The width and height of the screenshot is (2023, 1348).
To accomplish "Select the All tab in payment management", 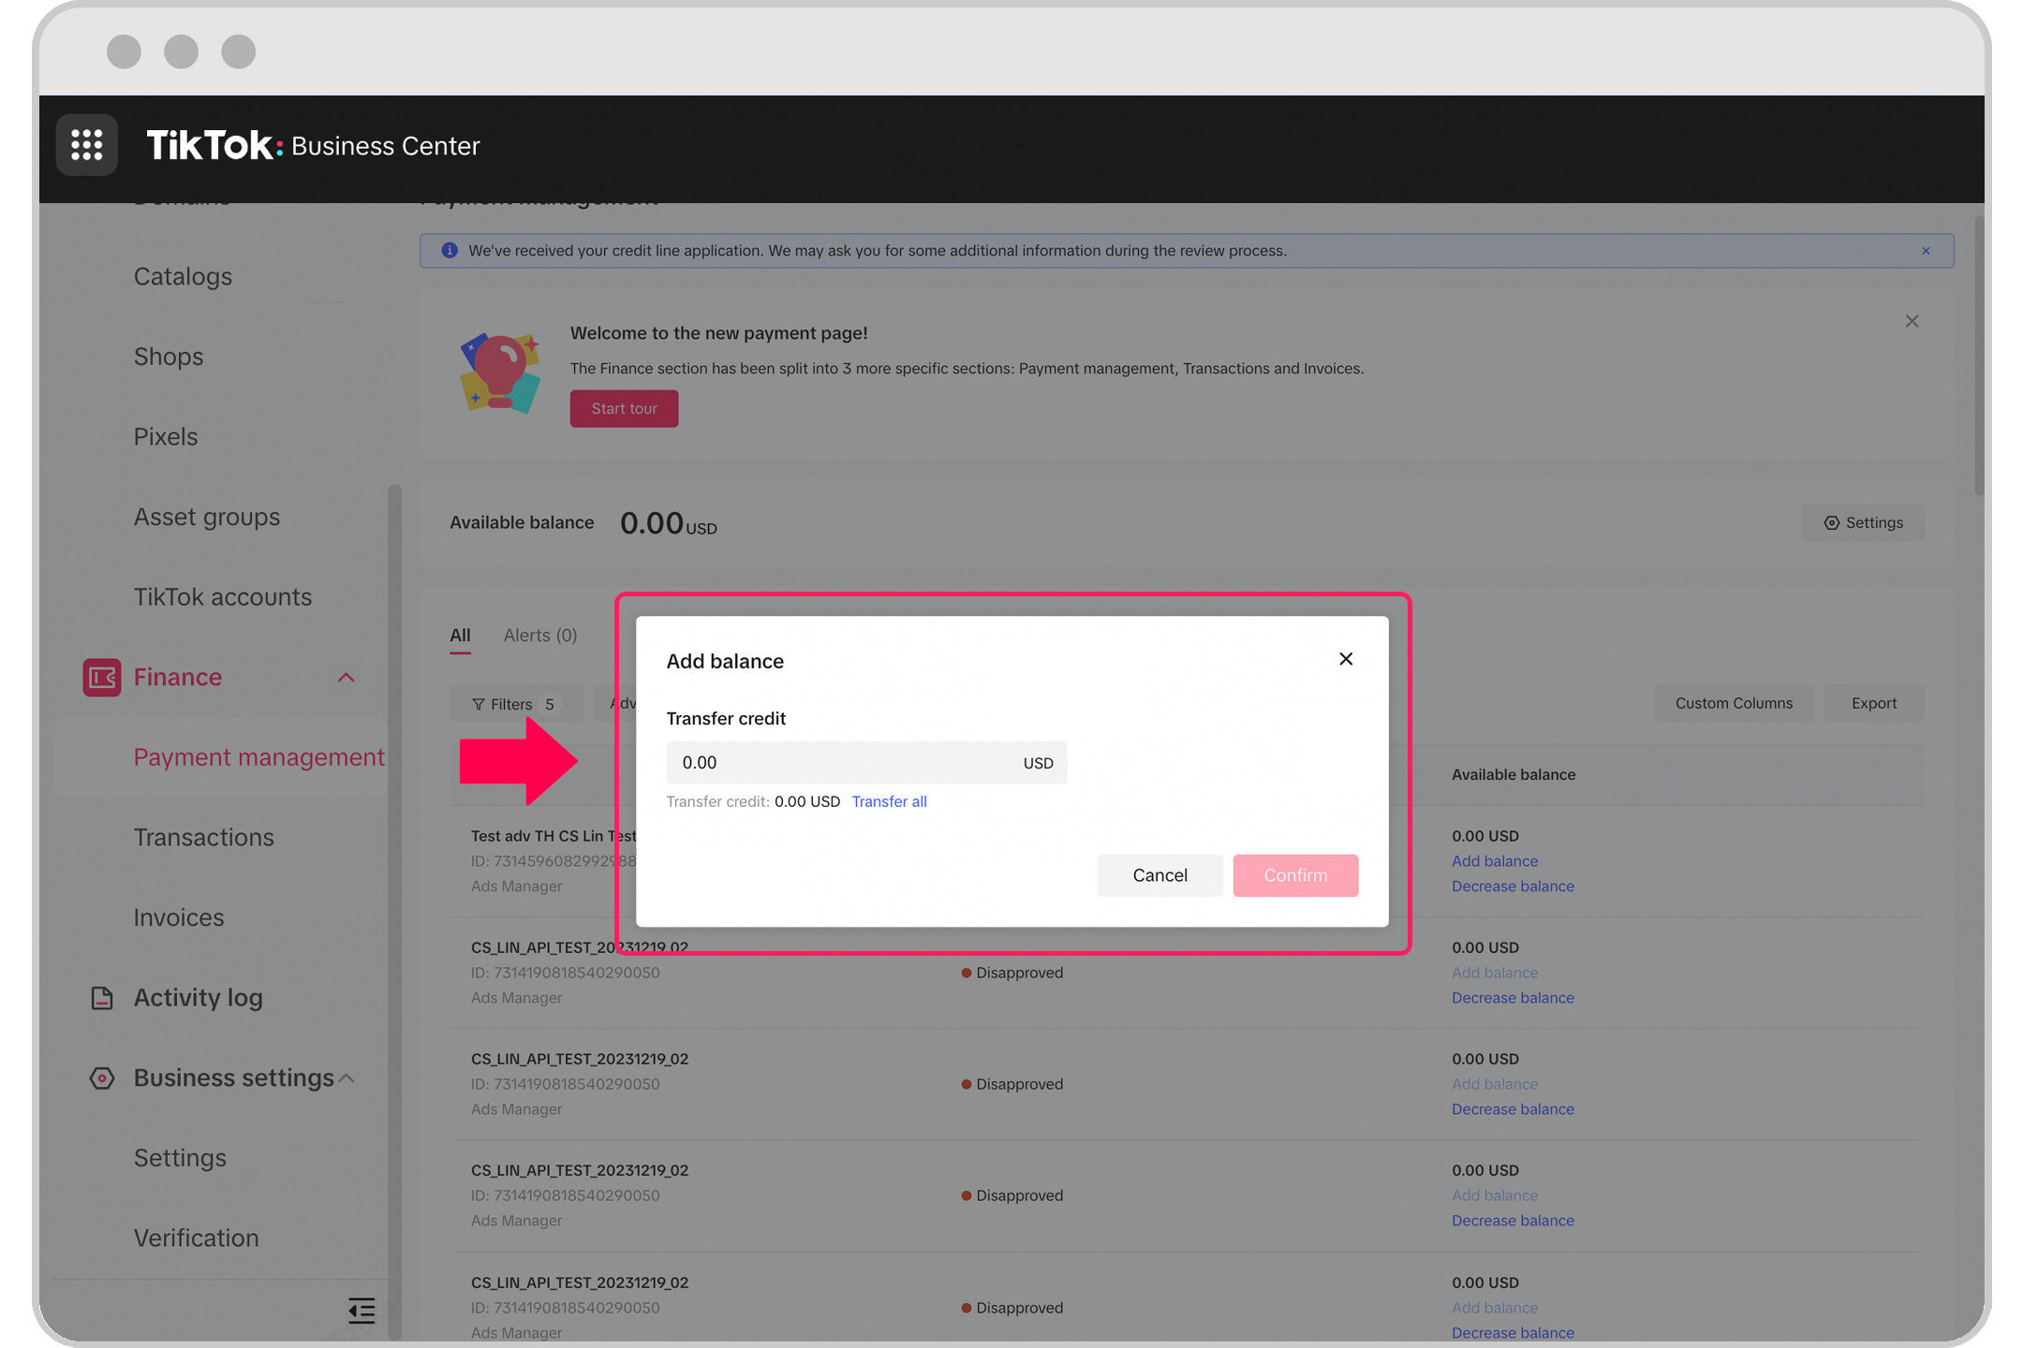I will tap(459, 634).
